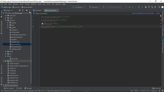Open Flutter Outline side tool window
The height and width of the screenshot is (92, 164).
click(x=163, y=31)
